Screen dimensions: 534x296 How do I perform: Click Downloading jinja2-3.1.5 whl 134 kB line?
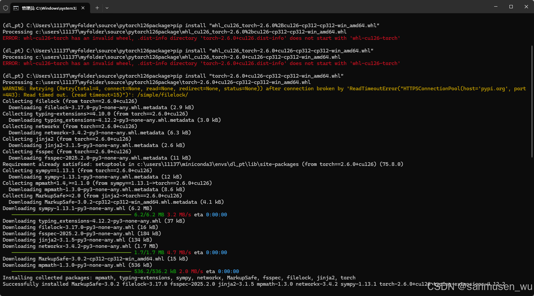(x=77, y=240)
